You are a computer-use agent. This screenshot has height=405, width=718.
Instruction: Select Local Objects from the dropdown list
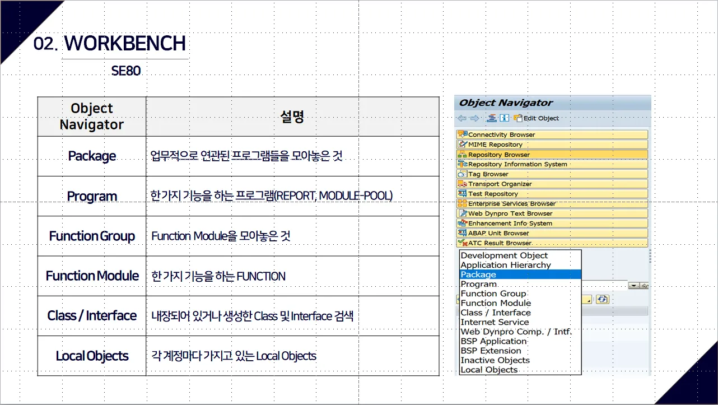tap(488, 370)
